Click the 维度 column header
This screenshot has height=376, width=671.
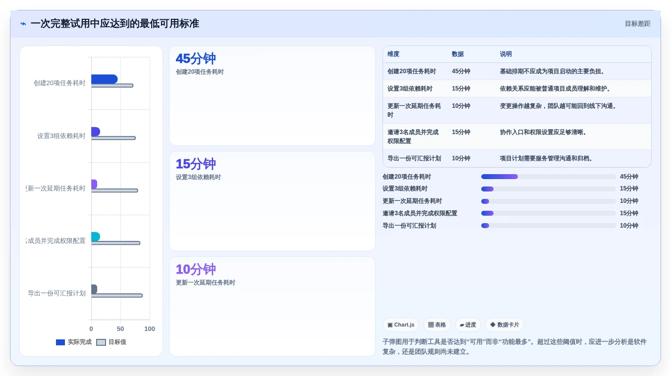pyautogui.click(x=393, y=54)
